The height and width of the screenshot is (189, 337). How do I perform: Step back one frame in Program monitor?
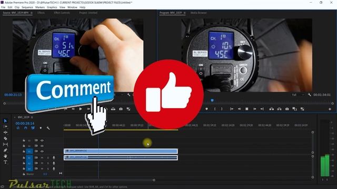(x=239, y=109)
